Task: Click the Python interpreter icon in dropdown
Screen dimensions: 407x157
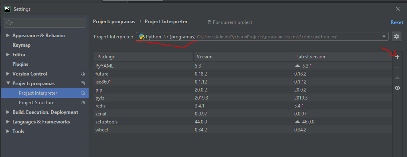Action: (142, 37)
